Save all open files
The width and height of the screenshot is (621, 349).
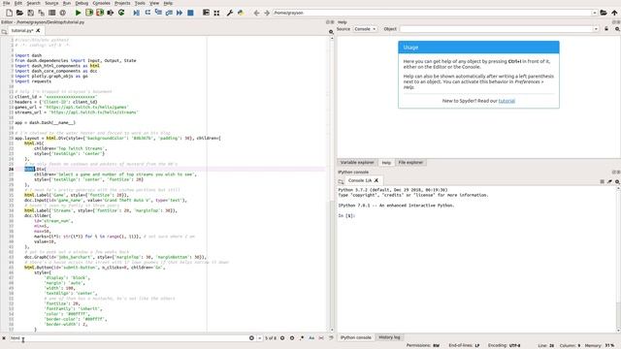(x=41, y=13)
